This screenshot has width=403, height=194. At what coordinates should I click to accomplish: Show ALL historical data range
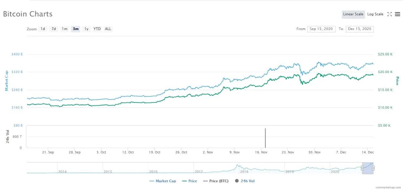pyautogui.click(x=108, y=29)
